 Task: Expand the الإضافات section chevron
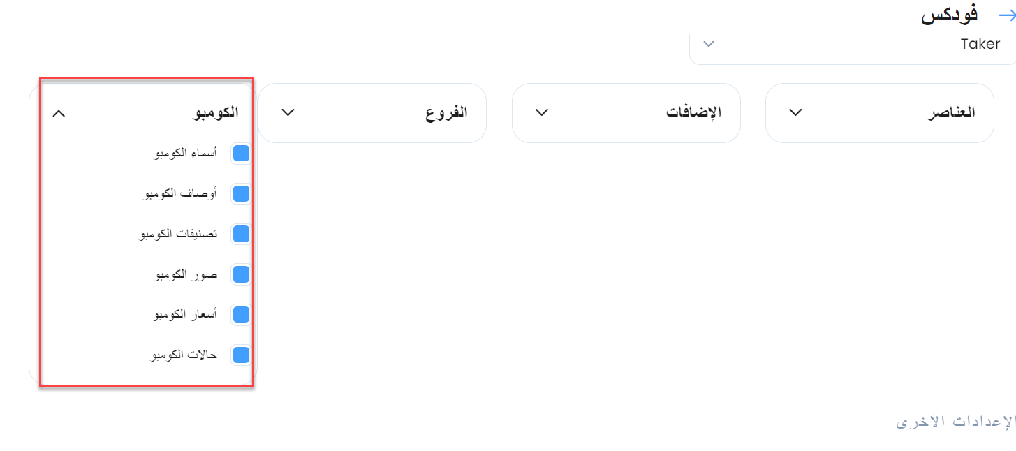[542, 112]
